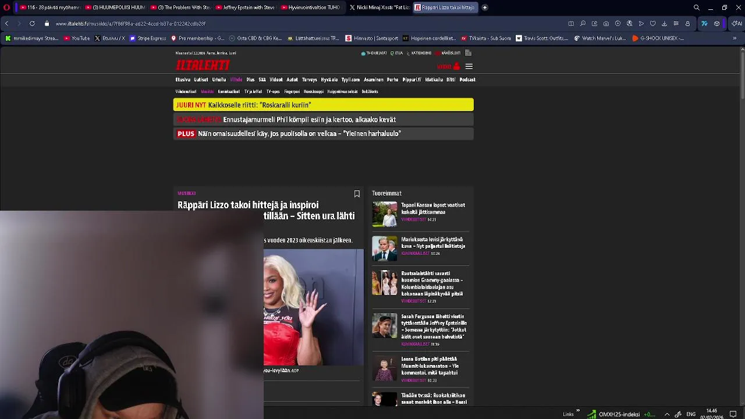This screenshot has width=745, height=419.
Task: Click the search tabs magnifier in title bar
Action: [696, 8]
